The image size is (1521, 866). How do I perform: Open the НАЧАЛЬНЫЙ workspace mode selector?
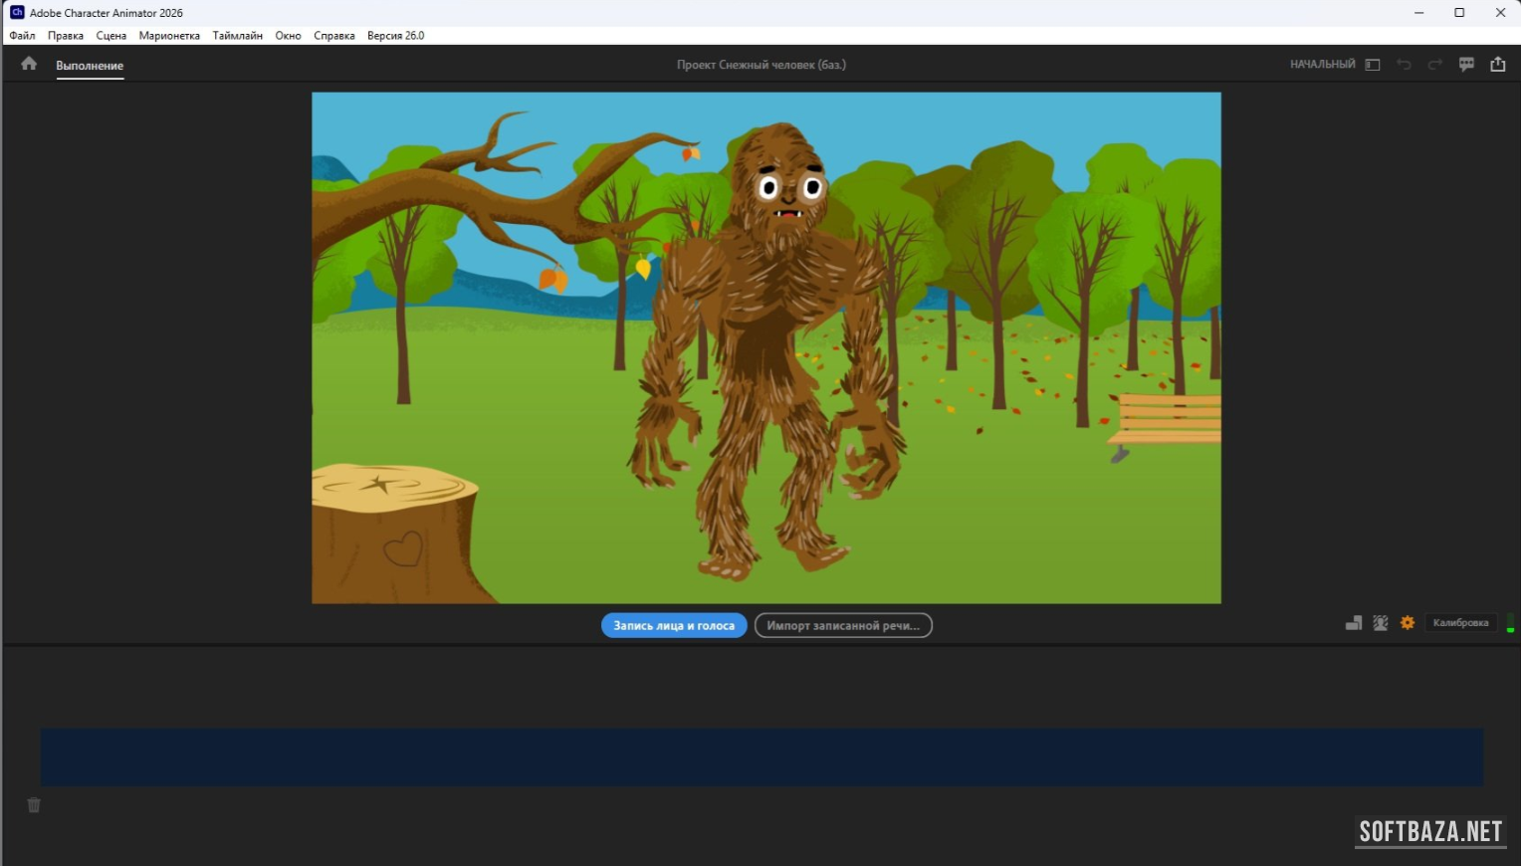(1322, 65)
